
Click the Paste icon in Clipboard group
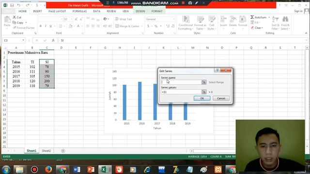(x=7, y=20)
